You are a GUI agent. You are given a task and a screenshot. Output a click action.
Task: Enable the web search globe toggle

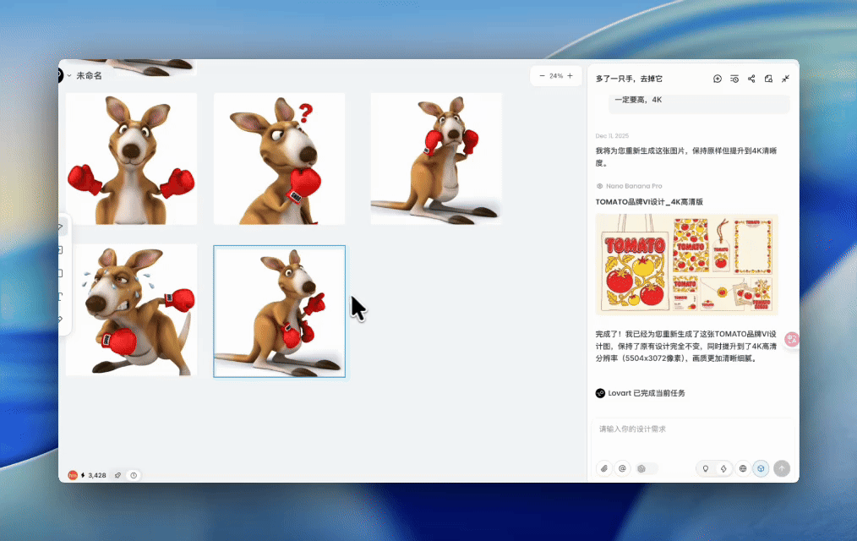pyautogui.click(x=742, y=468)
